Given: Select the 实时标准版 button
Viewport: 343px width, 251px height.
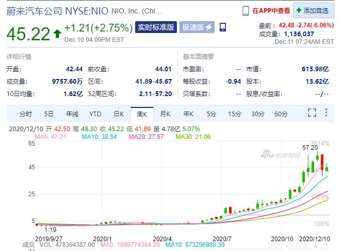Looking at the screenshot, I should (156, 27).
